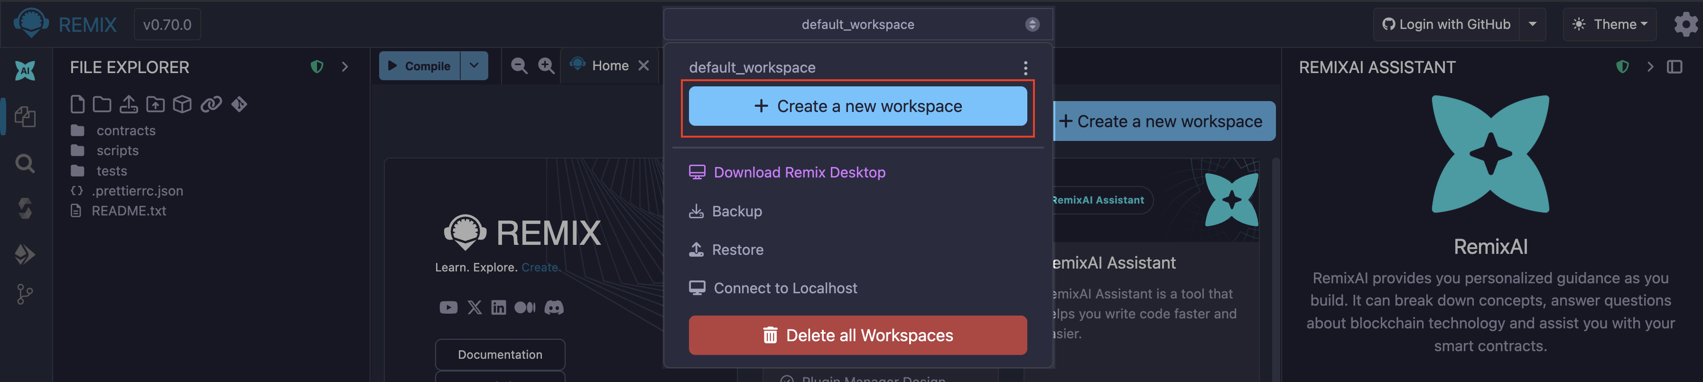Open the Theme dropdown
1703x382 pixels.
click(x=1609, y=25)
